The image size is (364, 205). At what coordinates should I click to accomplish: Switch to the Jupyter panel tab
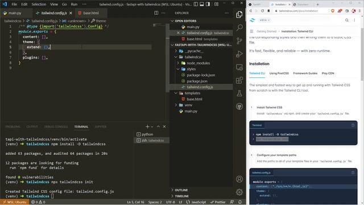[x=101, y=126]
